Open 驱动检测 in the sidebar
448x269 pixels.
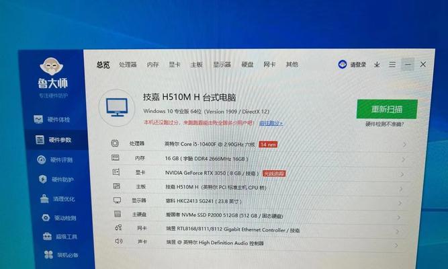coord(59,218)
